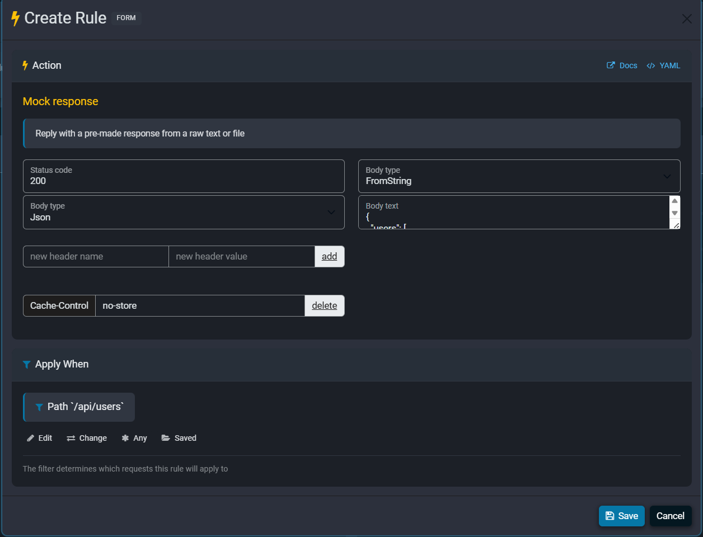Edit the filter with pencil icon

(39, 438)
